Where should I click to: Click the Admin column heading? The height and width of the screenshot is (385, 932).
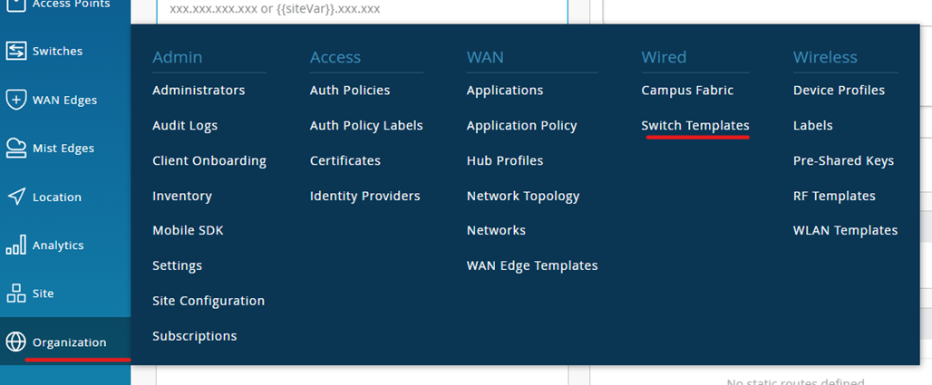[x=177, y=57]
